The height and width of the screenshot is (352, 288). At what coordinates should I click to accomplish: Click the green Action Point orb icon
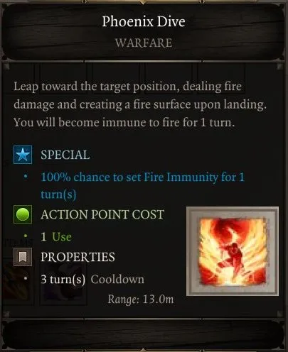pyautogui.click(x=23, y=214)
